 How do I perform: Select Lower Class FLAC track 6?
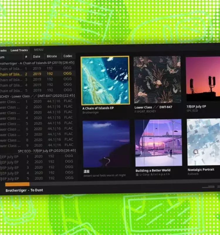pyautogui.click(x=38, y=129)
